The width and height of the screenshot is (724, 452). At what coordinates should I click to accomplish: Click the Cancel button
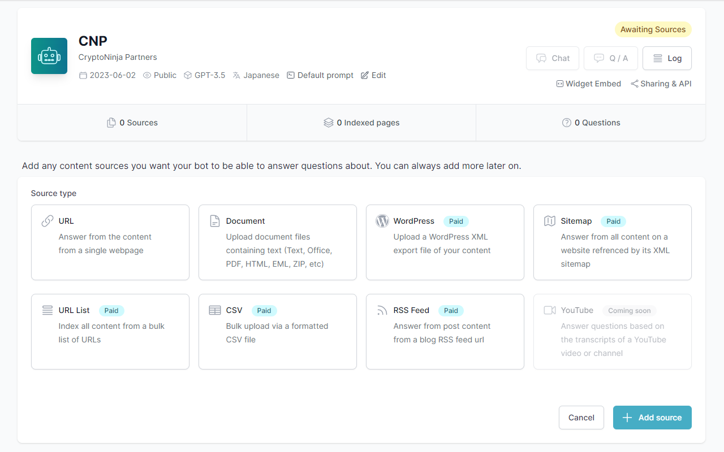[581, 418]
